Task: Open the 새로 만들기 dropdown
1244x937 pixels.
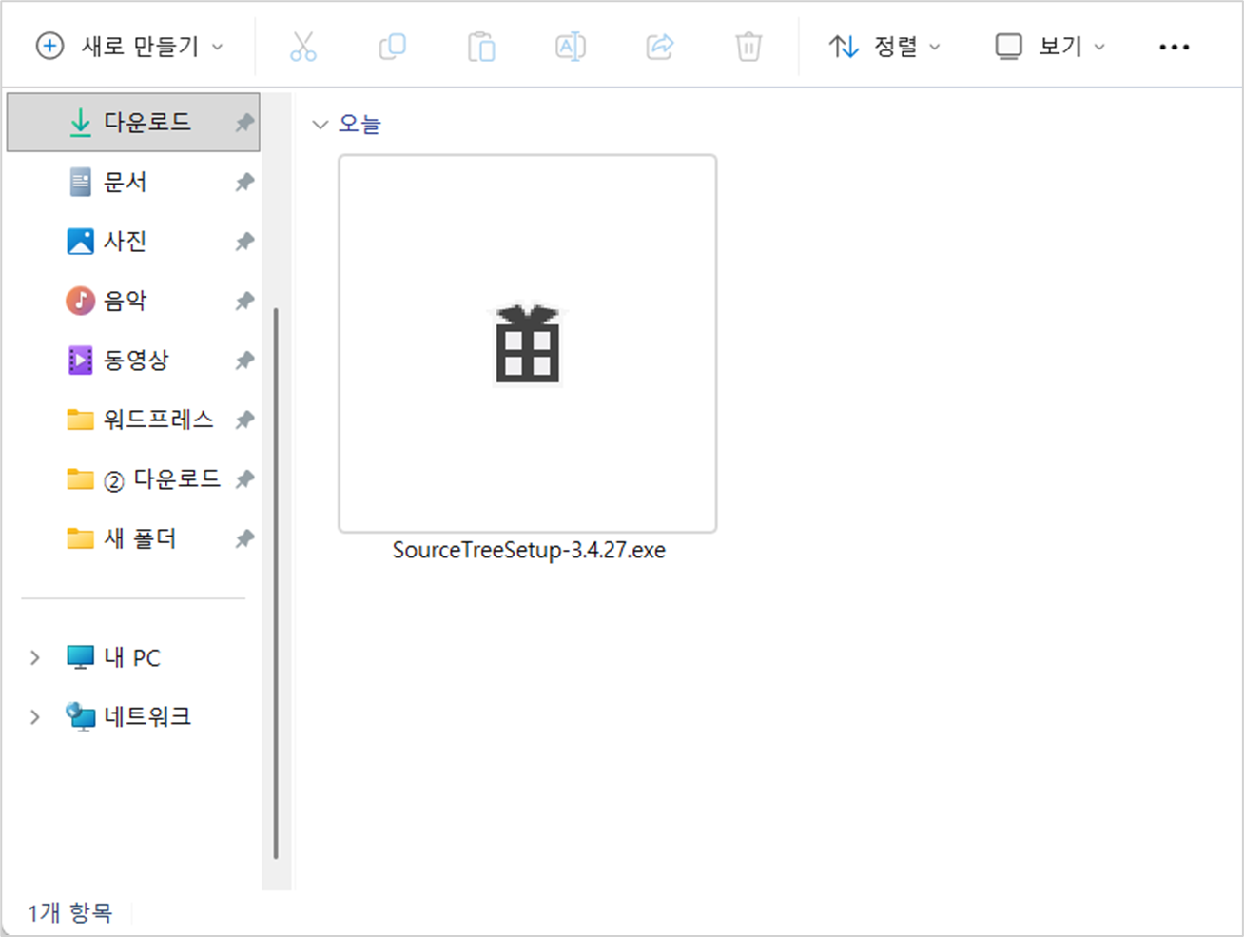Action: (129, 46)
